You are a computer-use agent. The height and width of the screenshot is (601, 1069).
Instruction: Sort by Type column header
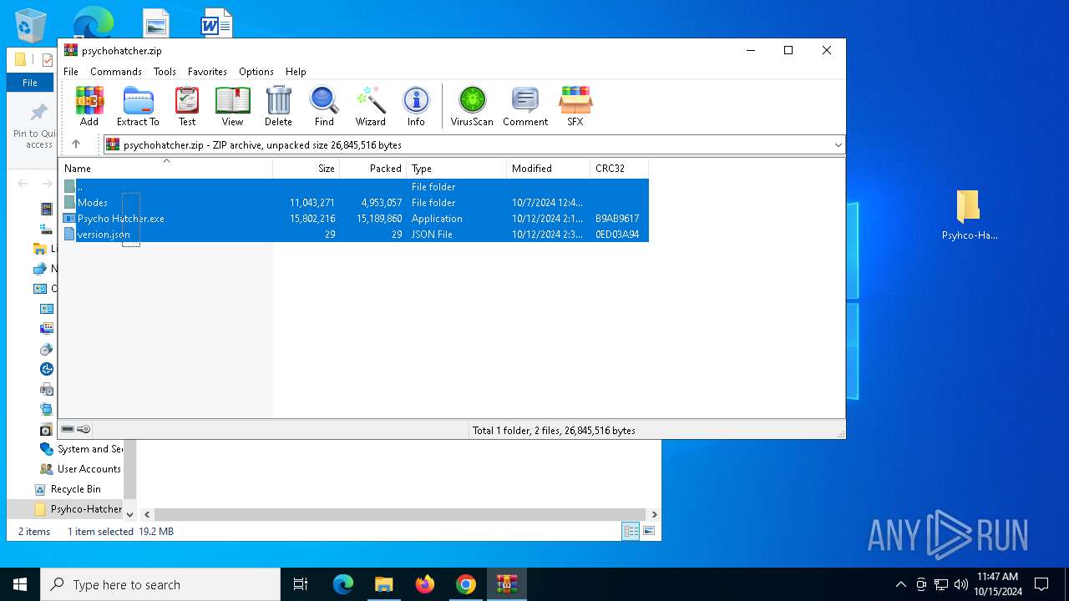click(x=457, y=169)
